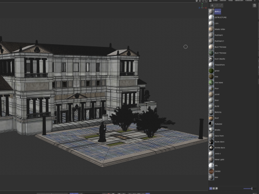Click the Arriste deco sphere thumbnail

tap(211, 148)
